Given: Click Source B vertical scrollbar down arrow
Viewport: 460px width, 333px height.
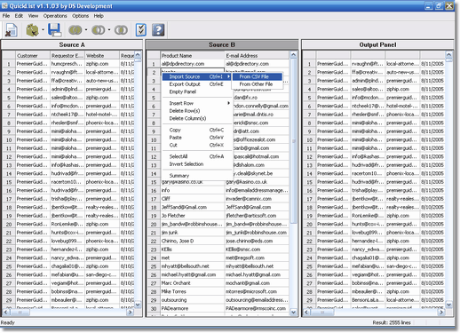Looking at the screenshot, I should [293, 312].
